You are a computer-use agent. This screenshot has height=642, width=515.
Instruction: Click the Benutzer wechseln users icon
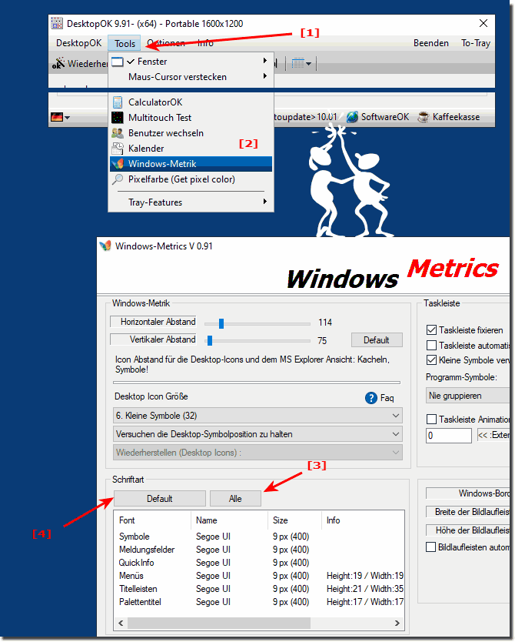(118, 133)
